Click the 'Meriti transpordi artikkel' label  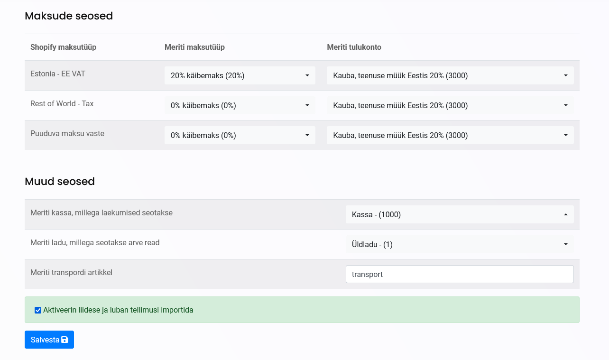click(71, 273)
